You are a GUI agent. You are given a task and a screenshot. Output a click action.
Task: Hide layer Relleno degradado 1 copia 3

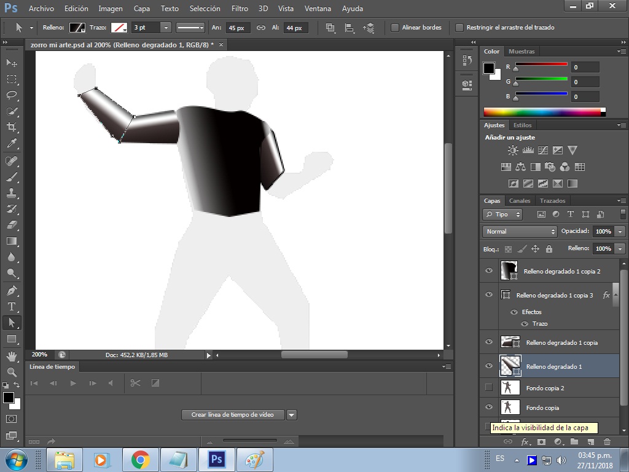(489, 294)
